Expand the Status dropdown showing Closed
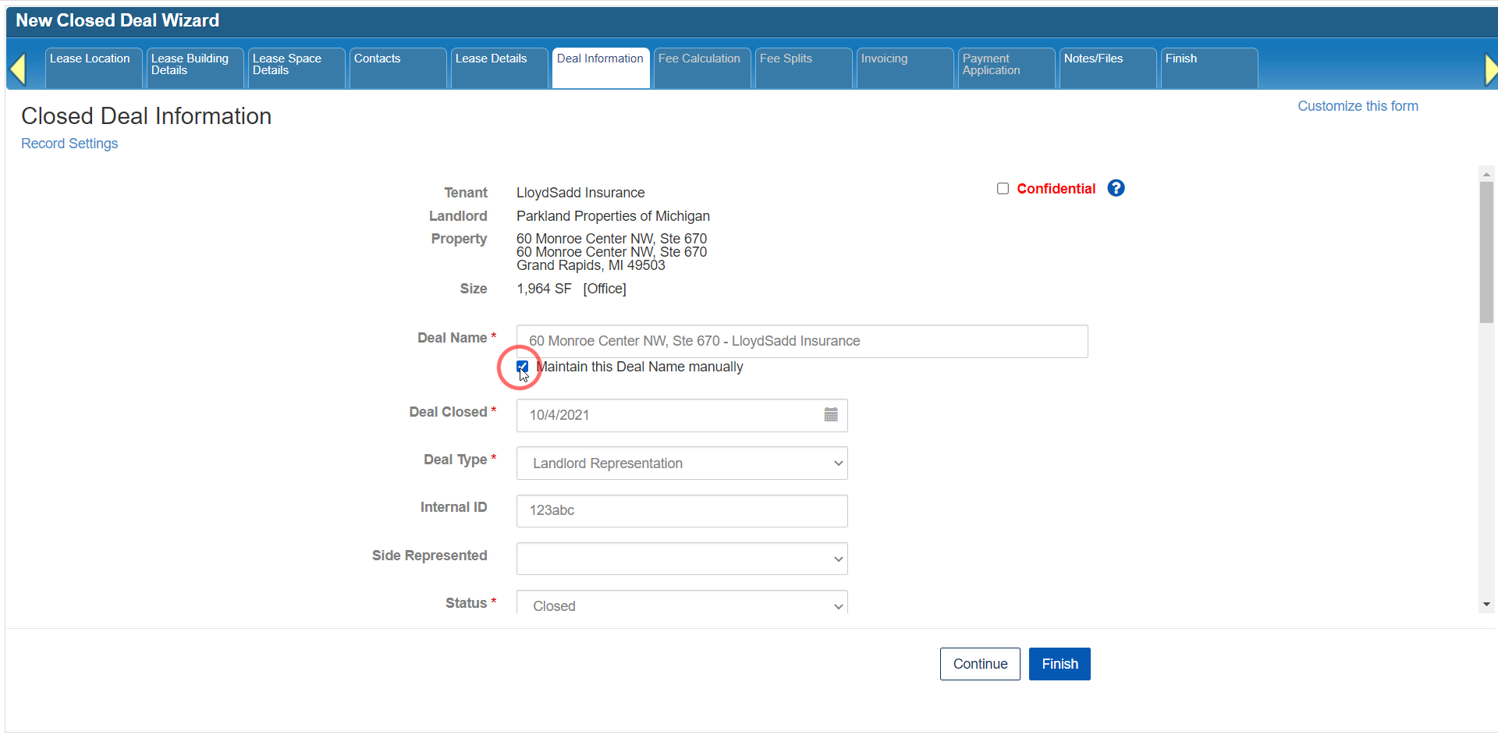The height and width of the screenshot is (735, 1498). (681, 605)
